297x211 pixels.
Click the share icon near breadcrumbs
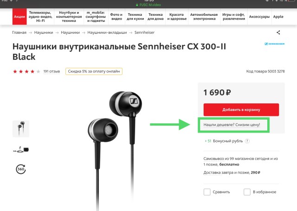tap(278, 32)
